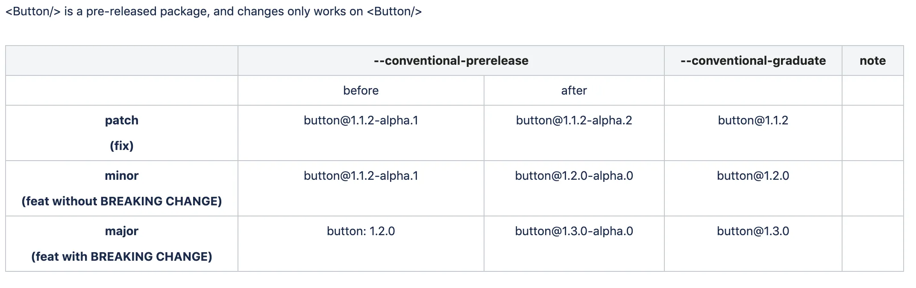The height and width of the screenshot is (288, 916).
Task: Click the "button: 1.2.0" cell
Action: [x=361, y=231]
